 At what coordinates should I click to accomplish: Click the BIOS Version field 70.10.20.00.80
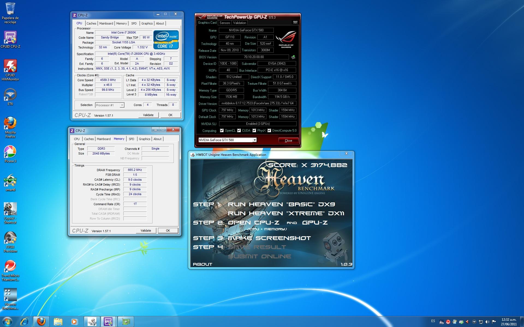point(254,57)
